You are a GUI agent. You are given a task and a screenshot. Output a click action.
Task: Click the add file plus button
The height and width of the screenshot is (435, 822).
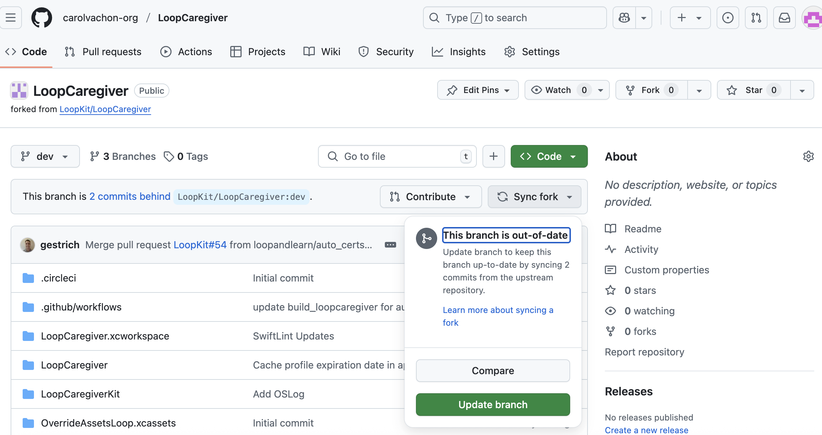pos(493,156)
